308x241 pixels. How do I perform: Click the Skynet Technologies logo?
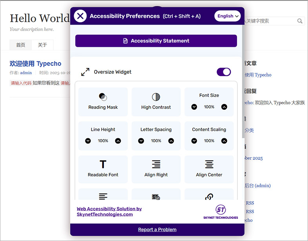coord(221,212)
